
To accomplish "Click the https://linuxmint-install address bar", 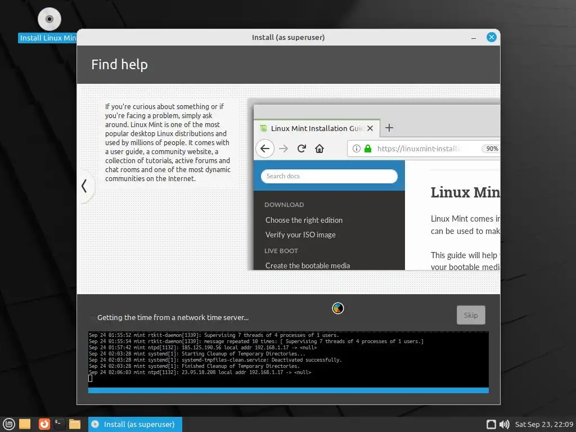I will click(424, 148).
